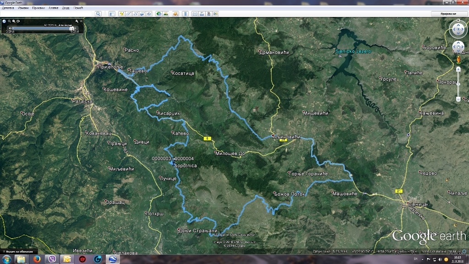Open the planet switcher dropdown
Viewport: 469px width, 264px height.
click(175, 14)
